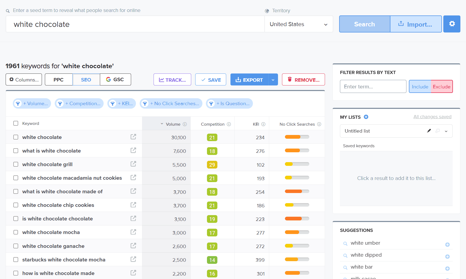Click the duplicate list icon in Untitled list
The height and width of the screenshot is (279, 466).
[x=437, y=131]
